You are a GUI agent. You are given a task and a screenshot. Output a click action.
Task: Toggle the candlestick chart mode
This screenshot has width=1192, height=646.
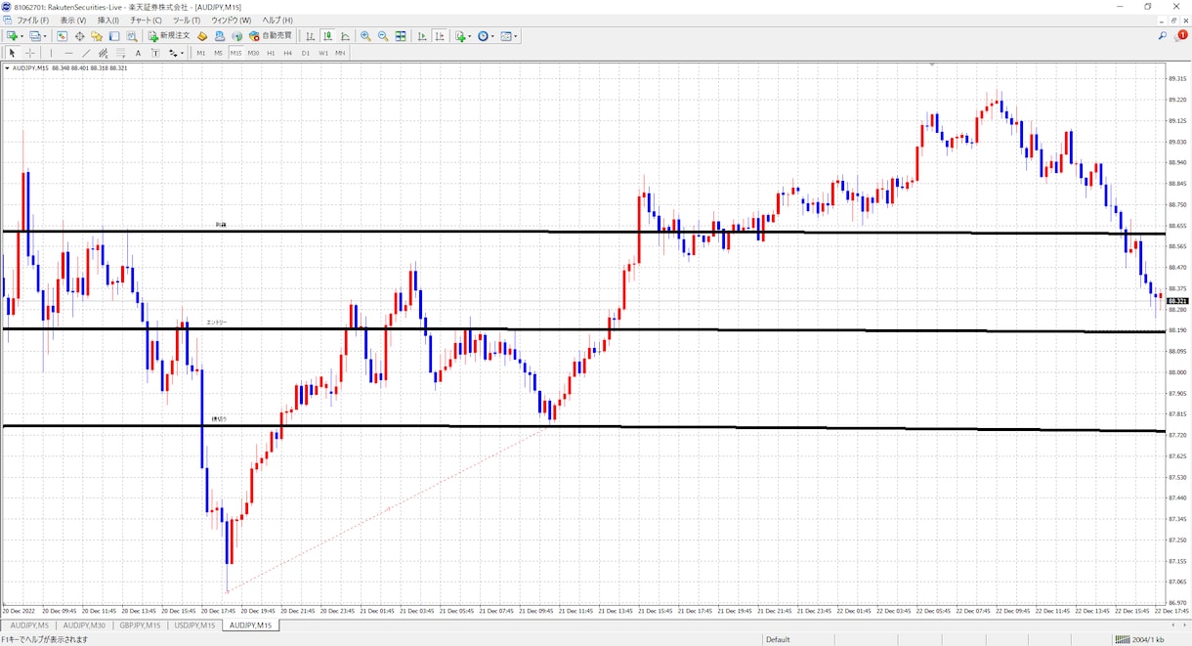tap(328, 36)
